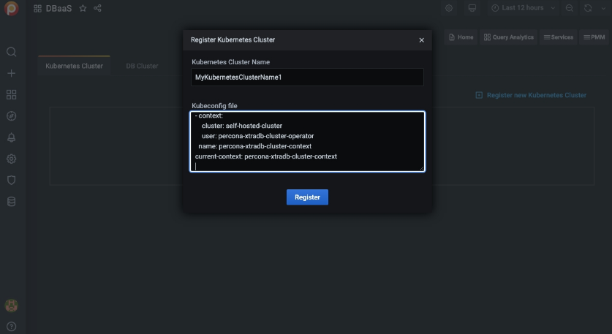Click the 'user: percona-xtradb-cluster-operator' line
The width and height of the screenshot is (612, 334).
point(257,136)
